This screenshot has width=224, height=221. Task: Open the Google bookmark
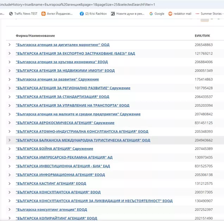151,14
